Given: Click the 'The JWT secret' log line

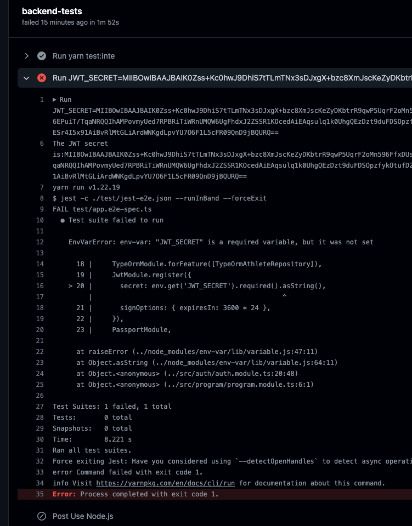Looking at the screenshot, I should [80, 144].
